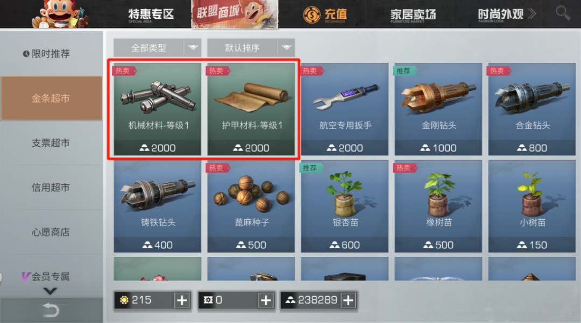
Task: Click plus icon beside ticket count 0
Action: [x=266, y=300]
